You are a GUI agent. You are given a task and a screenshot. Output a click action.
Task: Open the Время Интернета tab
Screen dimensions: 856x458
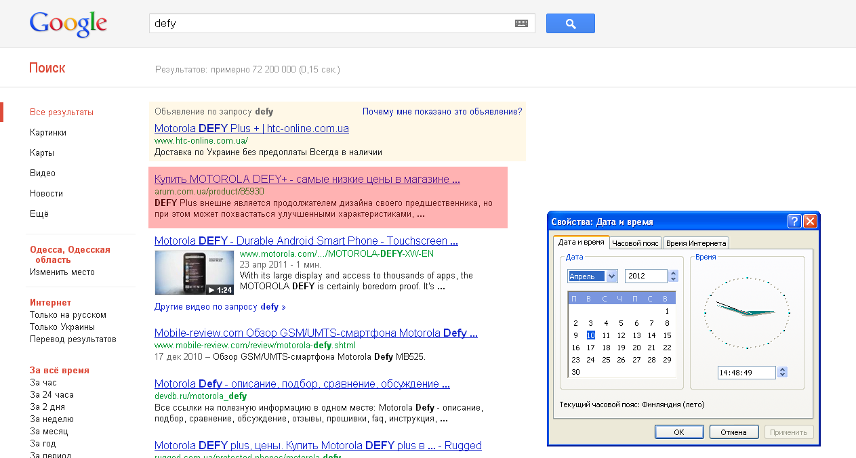695,243
